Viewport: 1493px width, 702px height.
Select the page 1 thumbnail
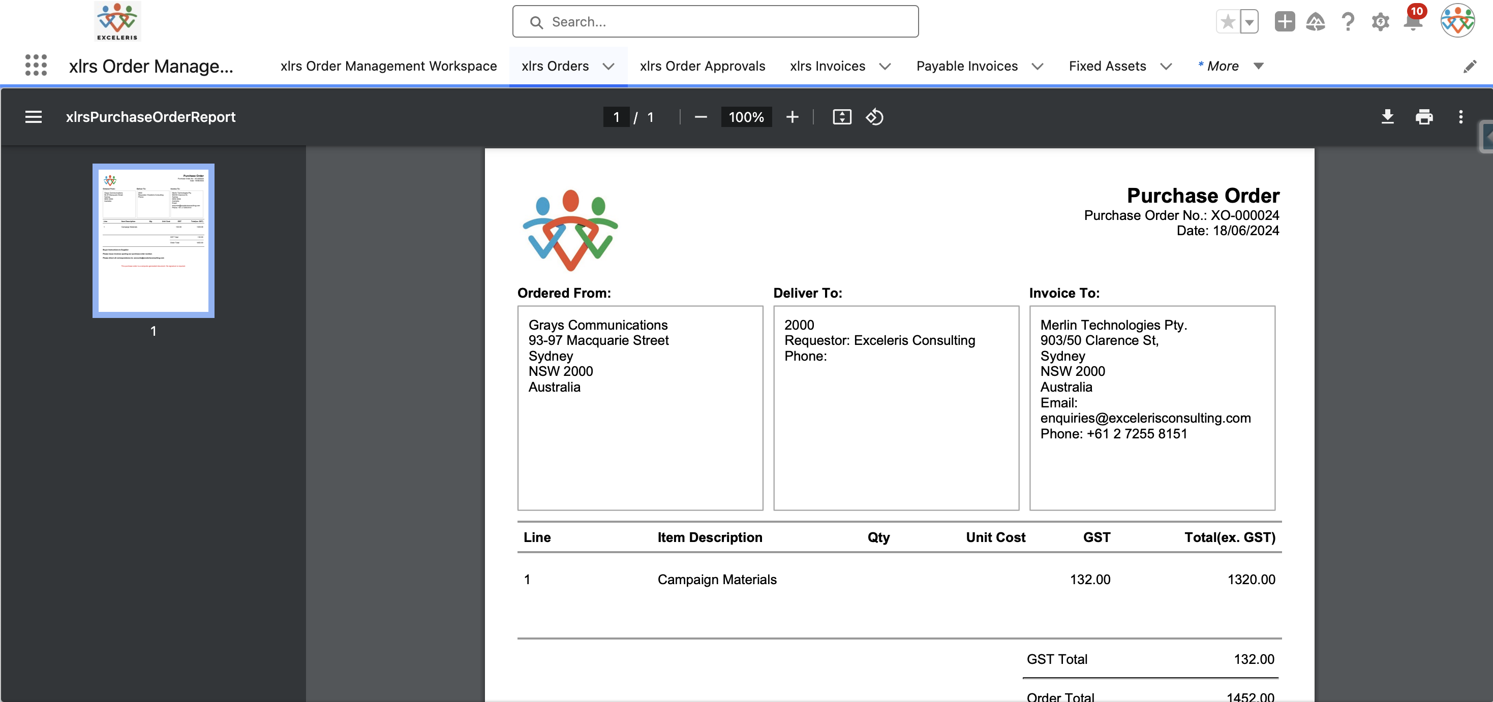point(153,240)
